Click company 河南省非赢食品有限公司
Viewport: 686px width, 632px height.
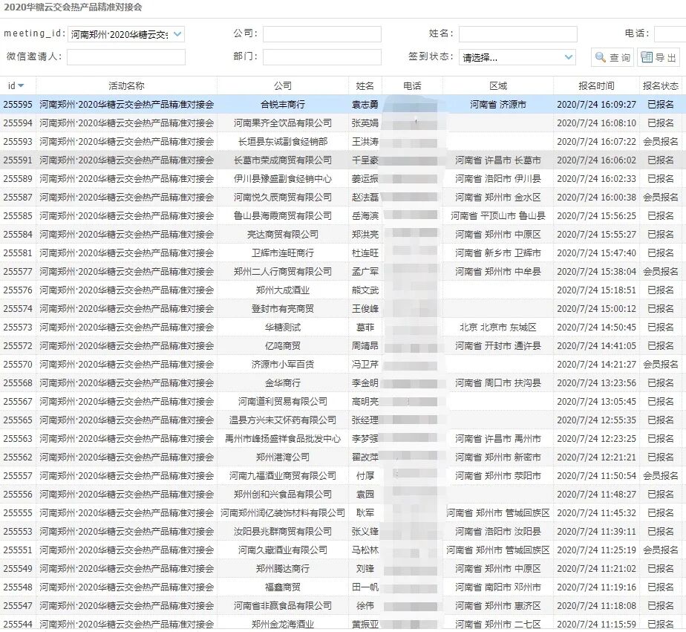283,606
